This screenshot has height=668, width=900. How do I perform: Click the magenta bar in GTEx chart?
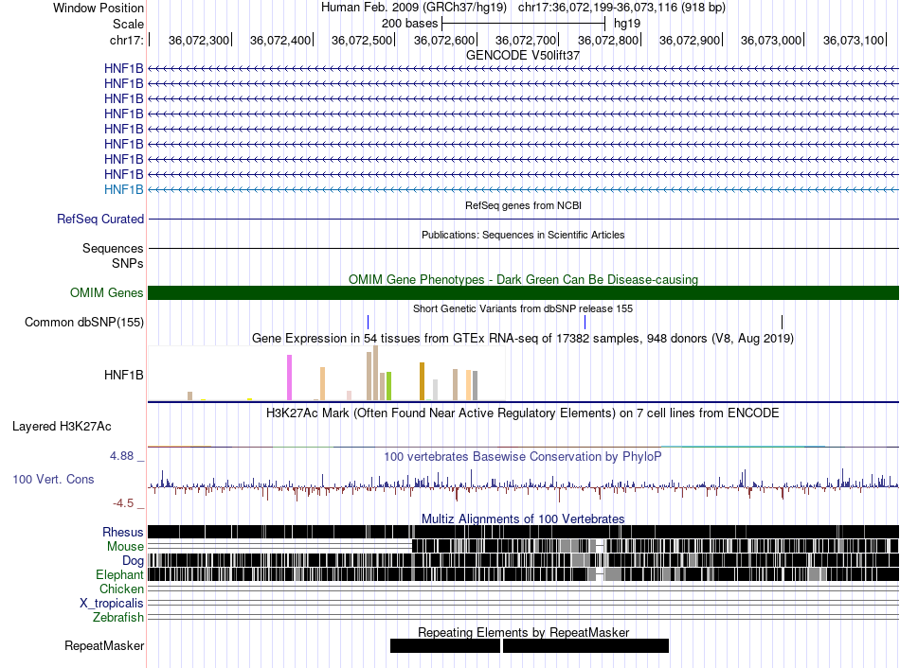289,378
